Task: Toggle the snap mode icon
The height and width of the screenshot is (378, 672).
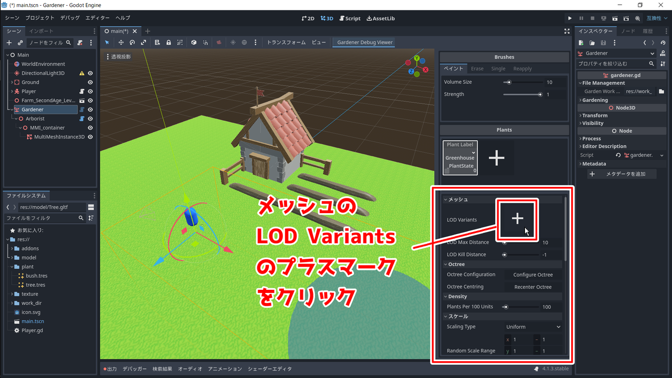Action: [x=205, y=43]
